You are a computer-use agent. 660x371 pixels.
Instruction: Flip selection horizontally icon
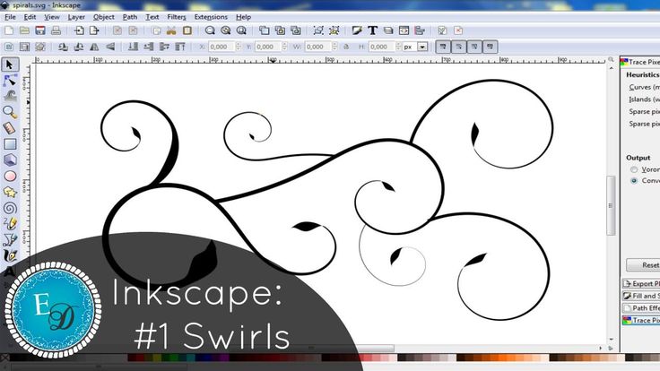94,47
